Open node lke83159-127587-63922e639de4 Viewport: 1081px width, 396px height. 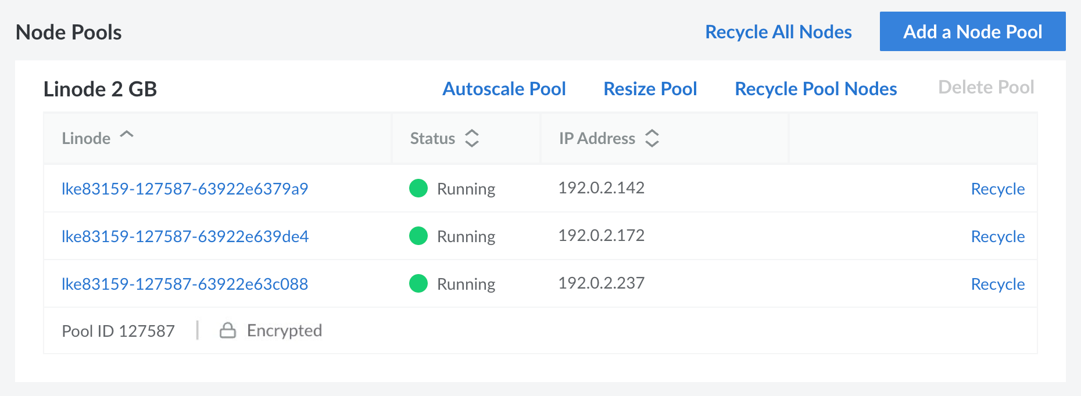(x=185, y=236)
